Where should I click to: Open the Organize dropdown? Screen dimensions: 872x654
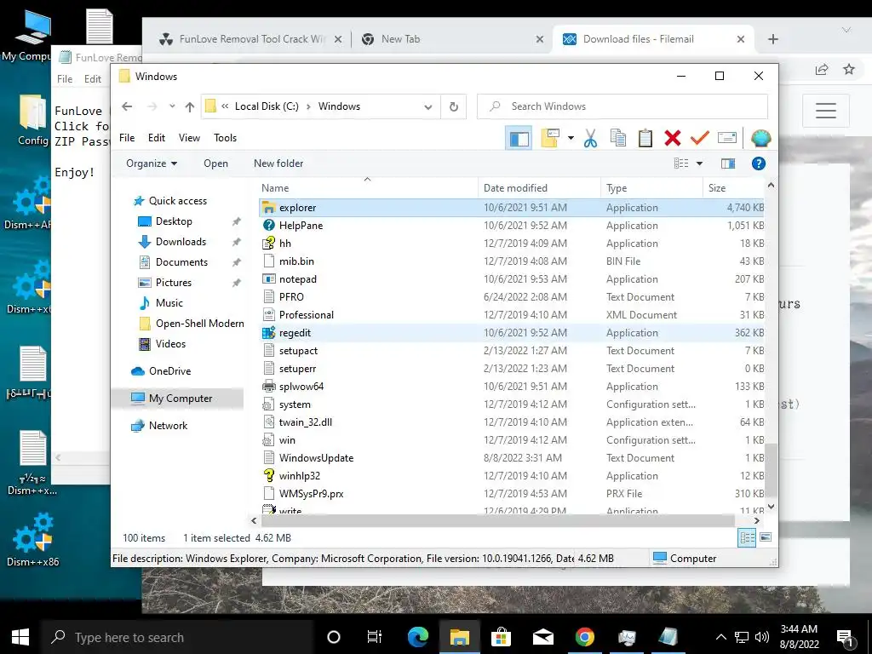[x=152, y=163]
